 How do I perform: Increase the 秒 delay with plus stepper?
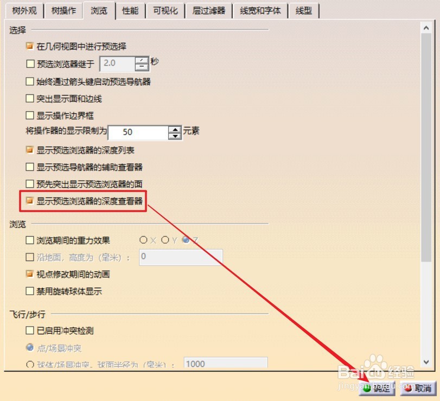(142, 60)
